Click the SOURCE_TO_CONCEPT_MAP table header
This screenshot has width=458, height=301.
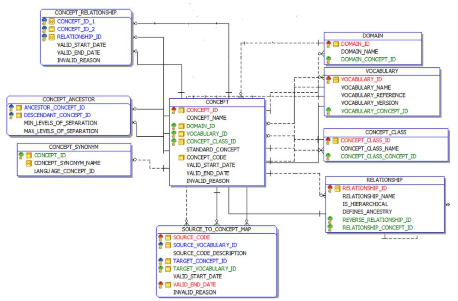pyautogui.click(x=217, y=229)
